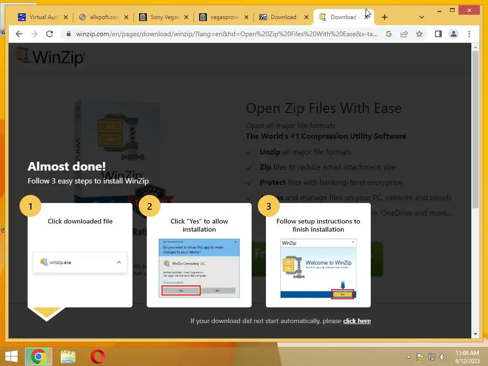Image resolution: width=488 pixels, height=366 pixels.
Task: View site security lock info
Action: [x=69, y=34]
